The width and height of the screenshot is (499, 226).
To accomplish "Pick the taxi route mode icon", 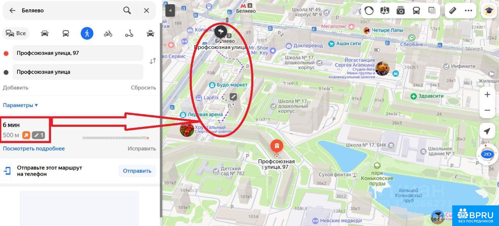I will 150,33.
